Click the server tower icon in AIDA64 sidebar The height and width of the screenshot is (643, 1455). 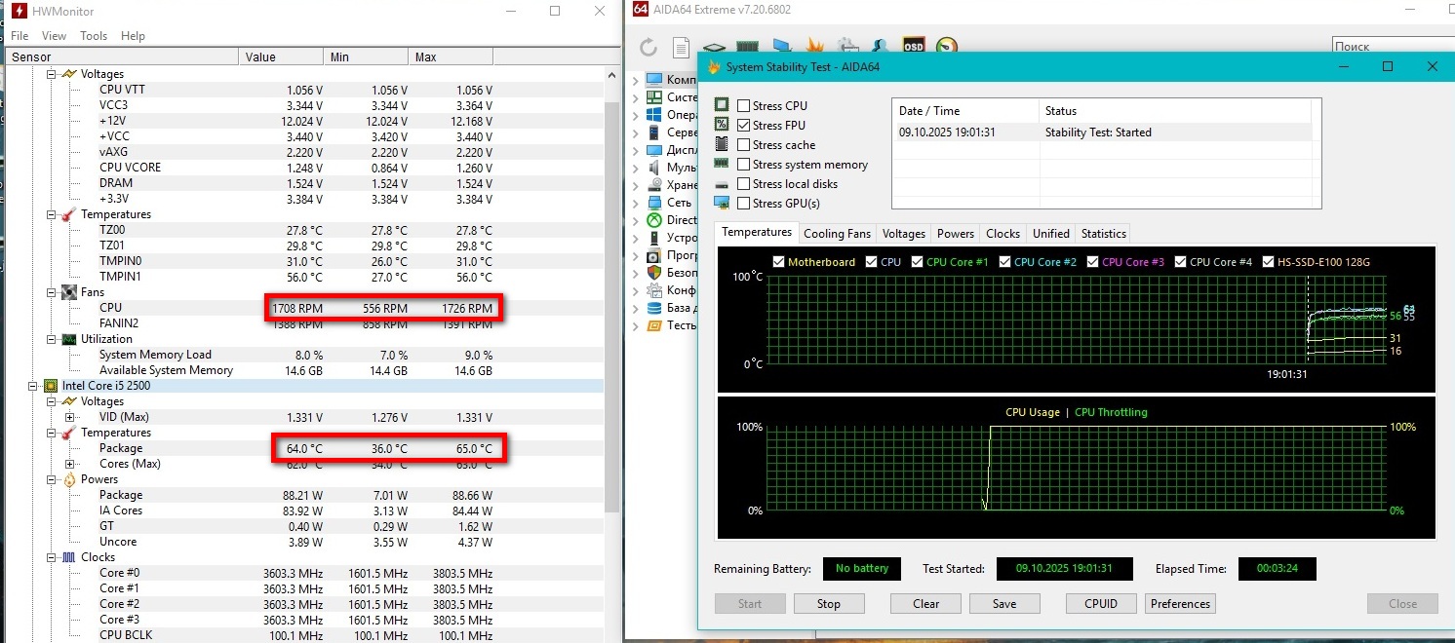[654, 132]
